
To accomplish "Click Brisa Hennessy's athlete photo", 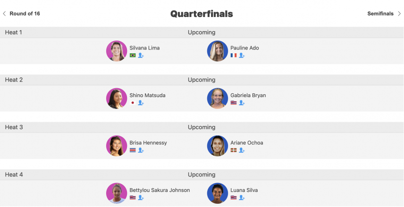I will pyautogui.click(x=117, y=146).
